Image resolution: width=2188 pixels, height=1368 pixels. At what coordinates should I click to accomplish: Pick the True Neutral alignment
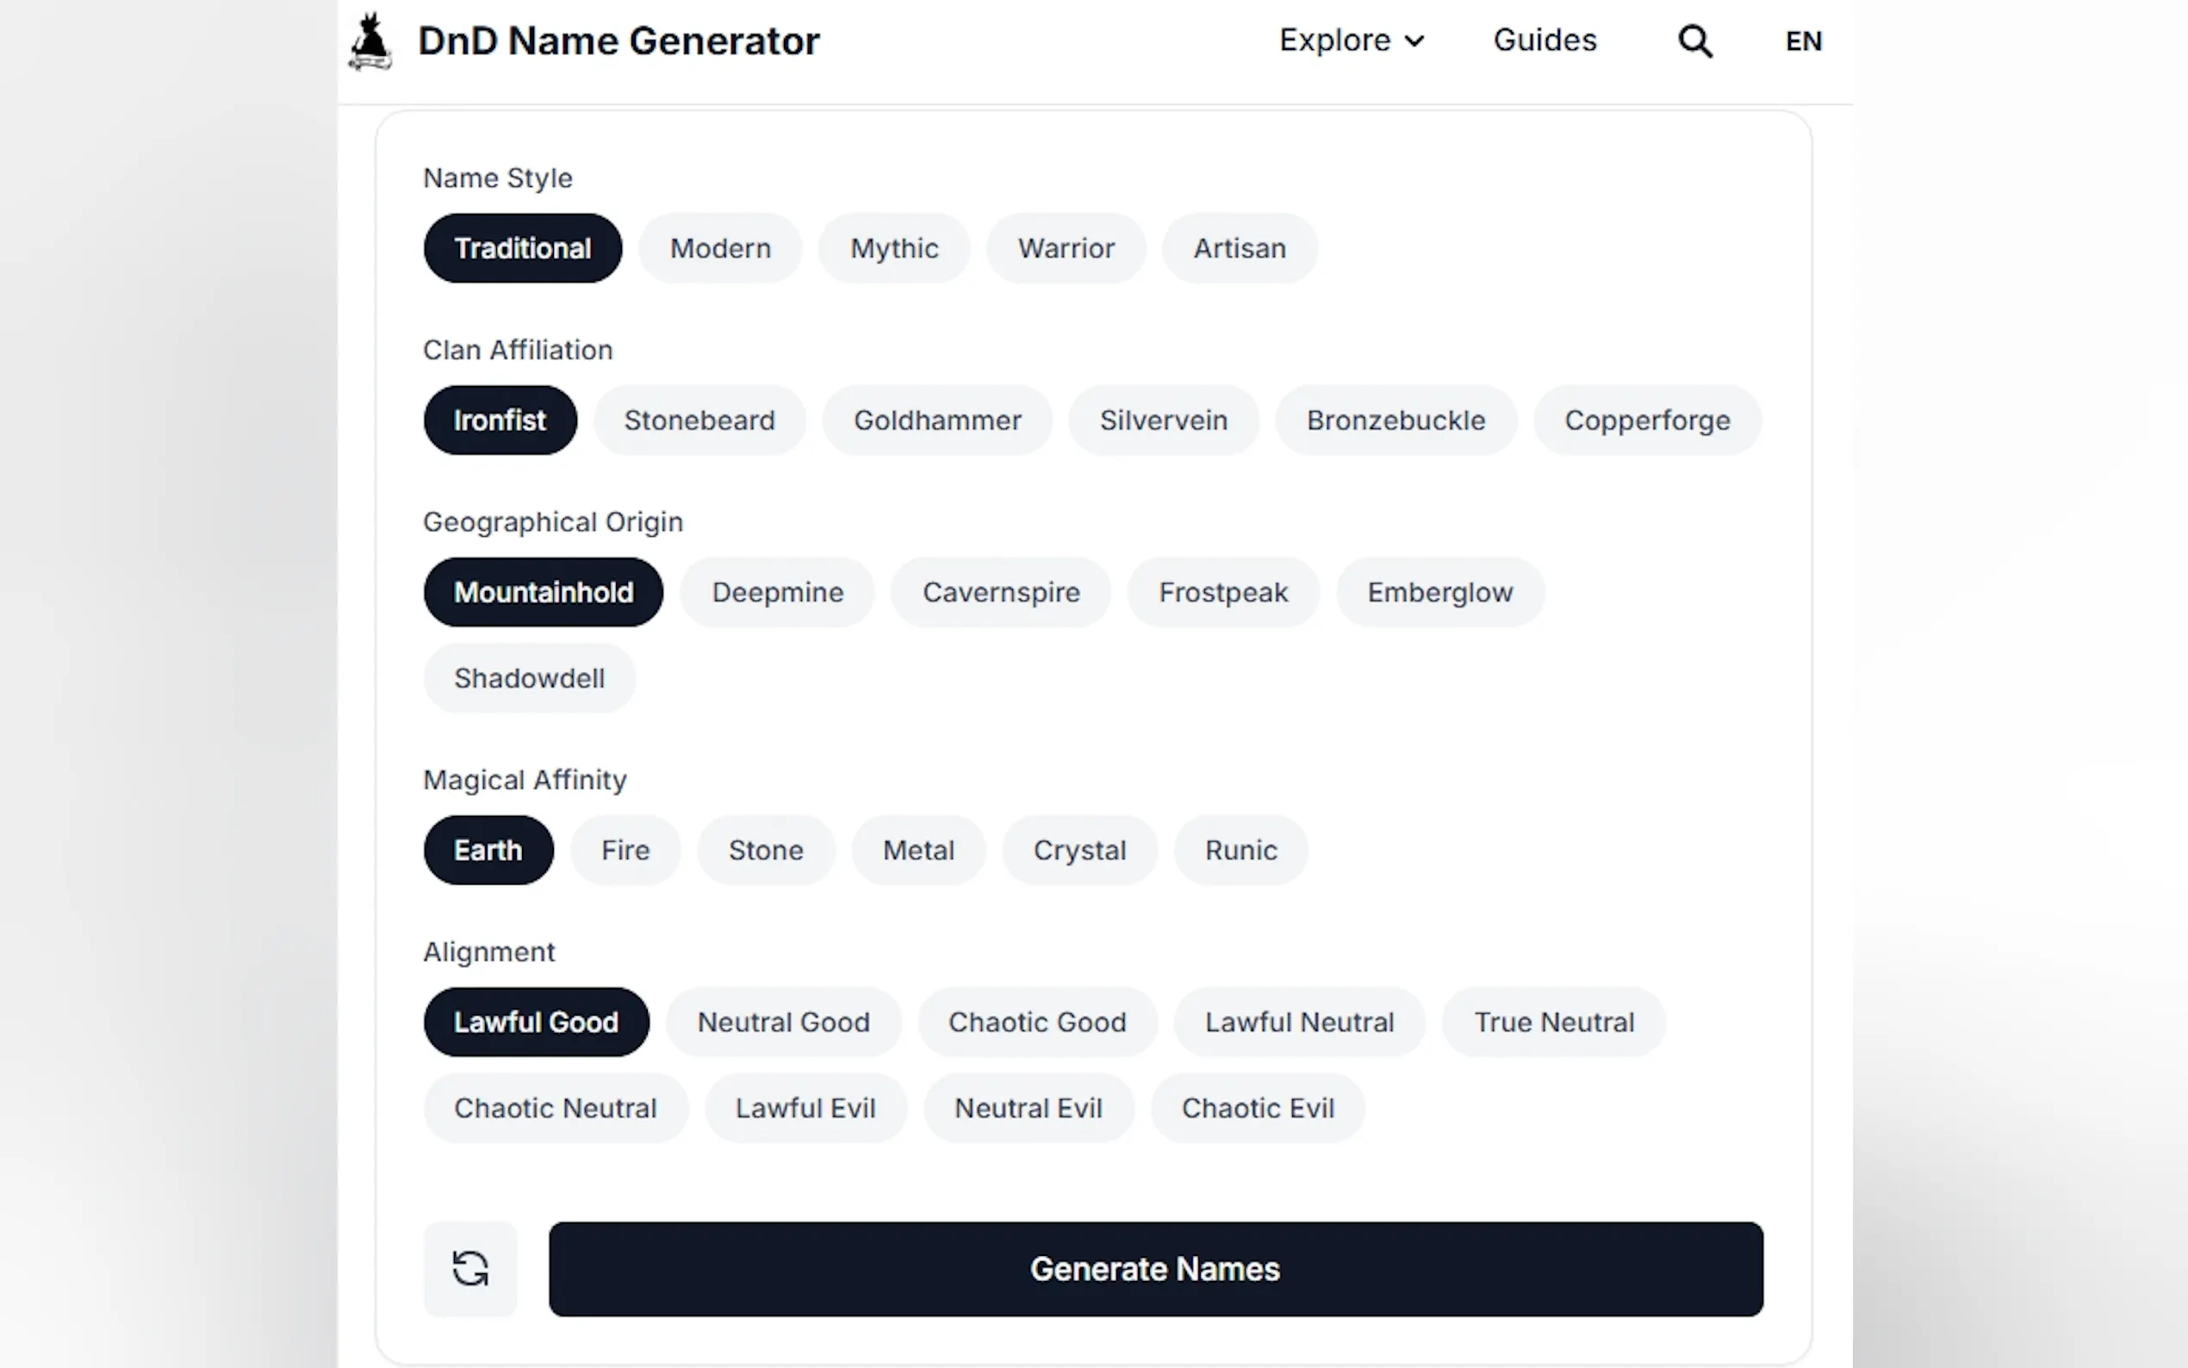(x=1553, y=1023)
